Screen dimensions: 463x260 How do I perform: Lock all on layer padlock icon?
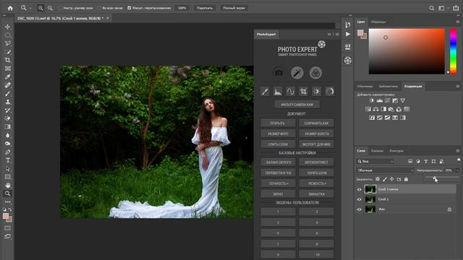[x=406, y=179]
